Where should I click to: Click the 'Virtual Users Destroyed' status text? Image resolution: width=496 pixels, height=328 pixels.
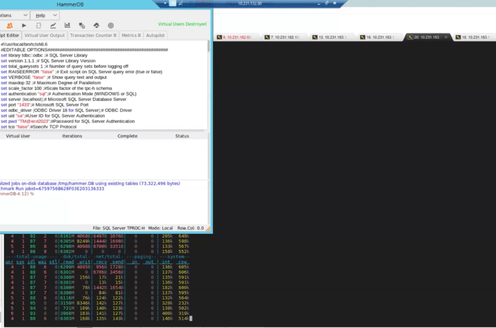(183, 24)
